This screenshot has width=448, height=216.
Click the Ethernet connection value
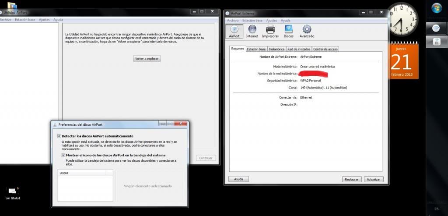[x=306, y=98]
